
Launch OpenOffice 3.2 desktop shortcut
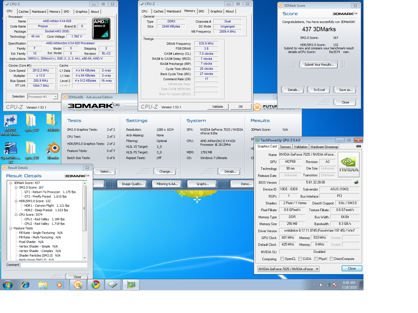(11, 153)
